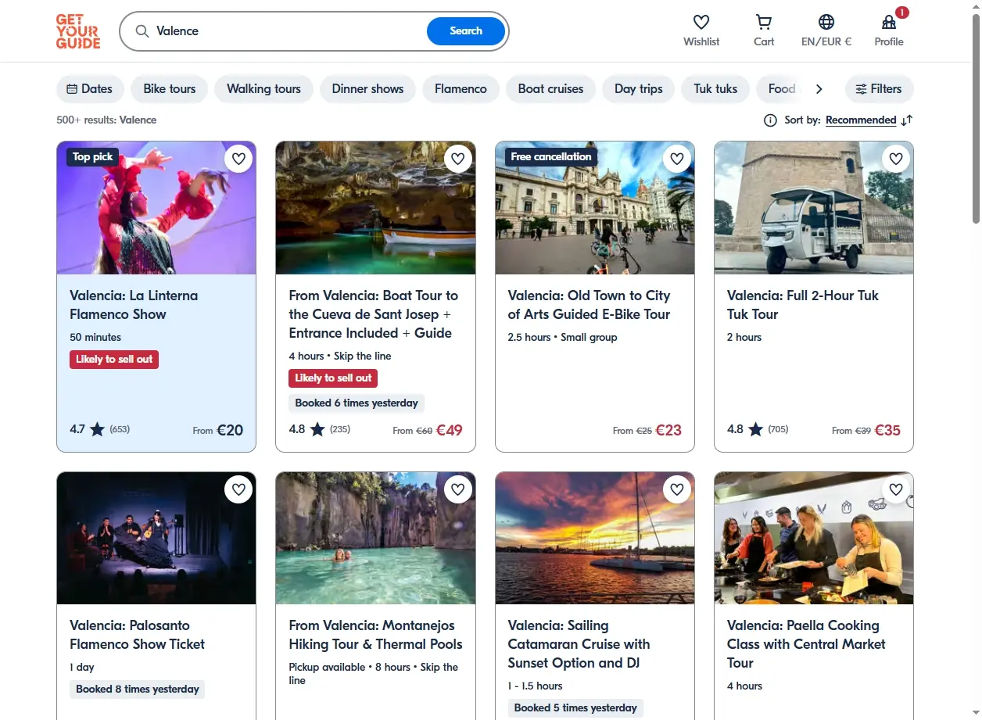Viewport: 982px width, 720px height.
Task: Select the Flamenco filter chip
Action: [461, 89]
